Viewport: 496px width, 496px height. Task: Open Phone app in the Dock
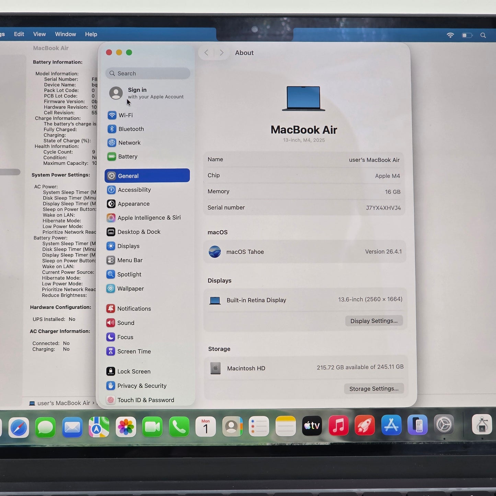179,427
